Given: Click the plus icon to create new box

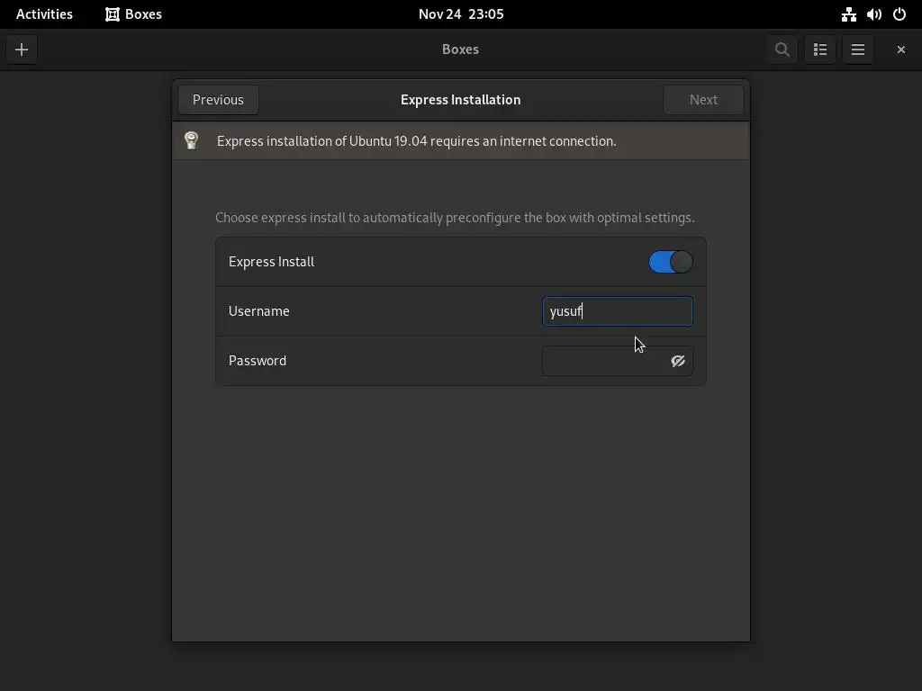Looking at the screenshot, I should tap(22, 49).
